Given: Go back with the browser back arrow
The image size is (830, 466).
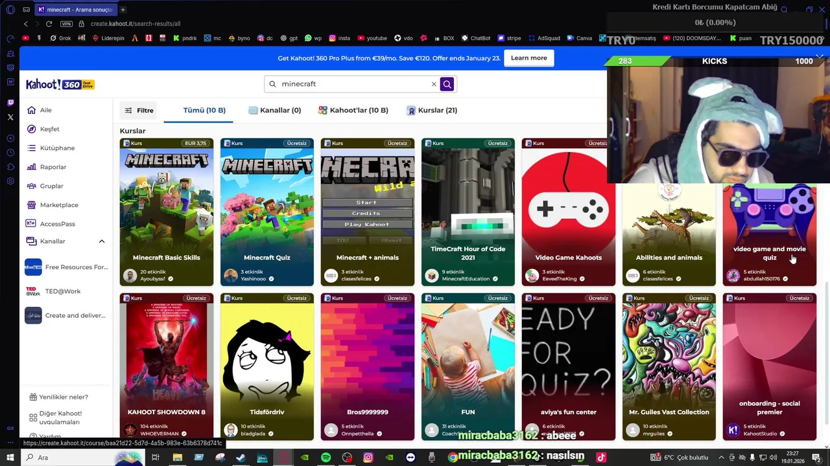Looking at the screenshot, I should pos(26,24).
